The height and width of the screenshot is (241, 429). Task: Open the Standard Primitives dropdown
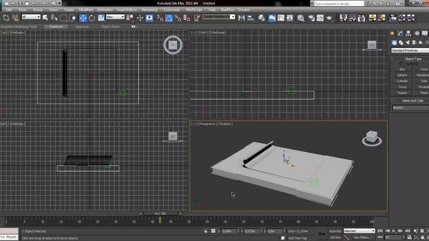pyautogui.click(x=410, y=51)
